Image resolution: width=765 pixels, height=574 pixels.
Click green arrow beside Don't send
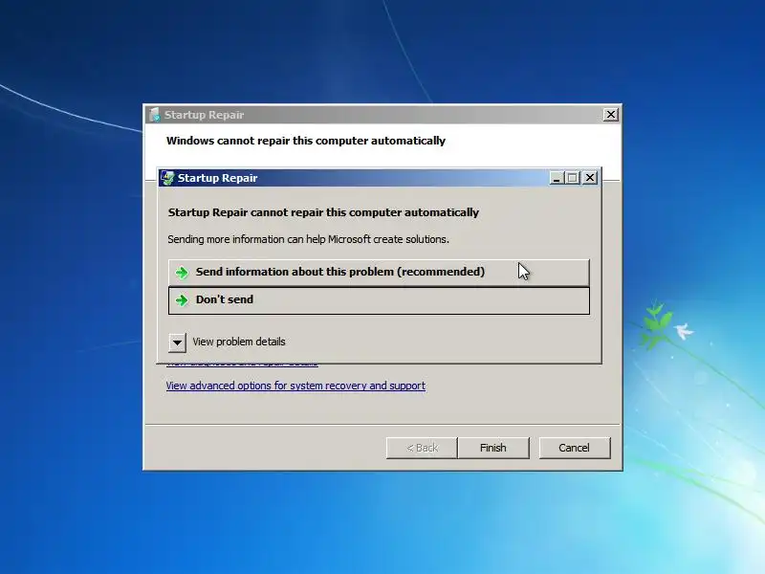[182, 300]
